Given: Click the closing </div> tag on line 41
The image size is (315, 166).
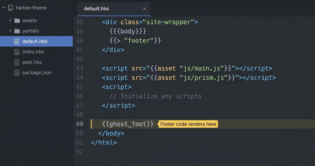Looking at the screenshot, I should [x=113, y=50].
